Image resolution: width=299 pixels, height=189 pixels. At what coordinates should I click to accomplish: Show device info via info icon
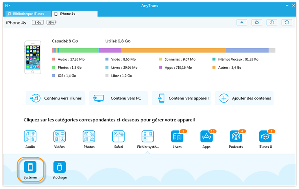coord(272,22)
